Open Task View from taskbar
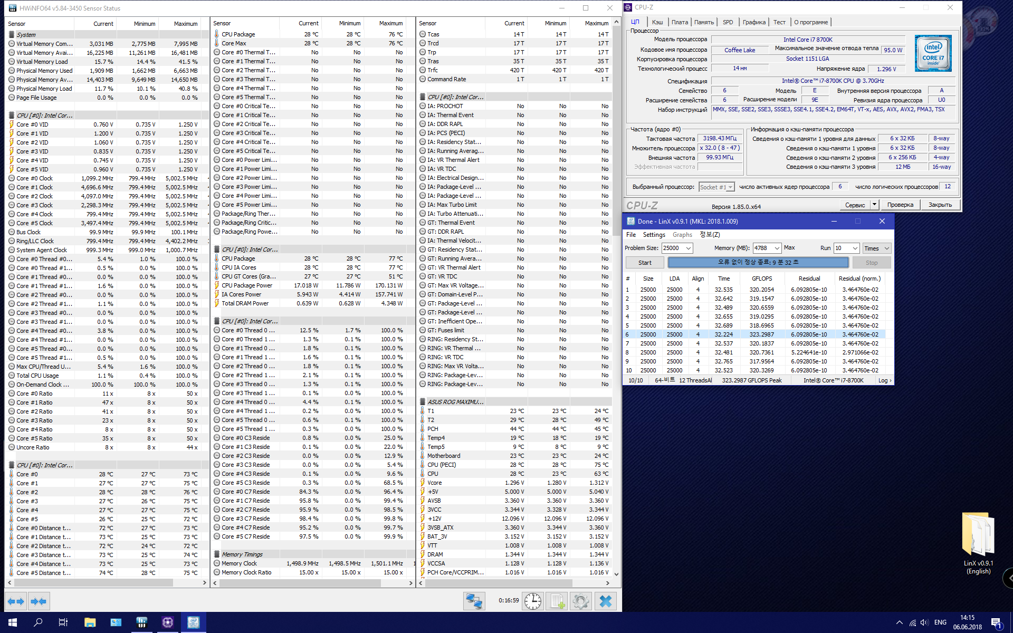Image resolution: width=1013 pixels, height=633 pixels. pos(63,622)
